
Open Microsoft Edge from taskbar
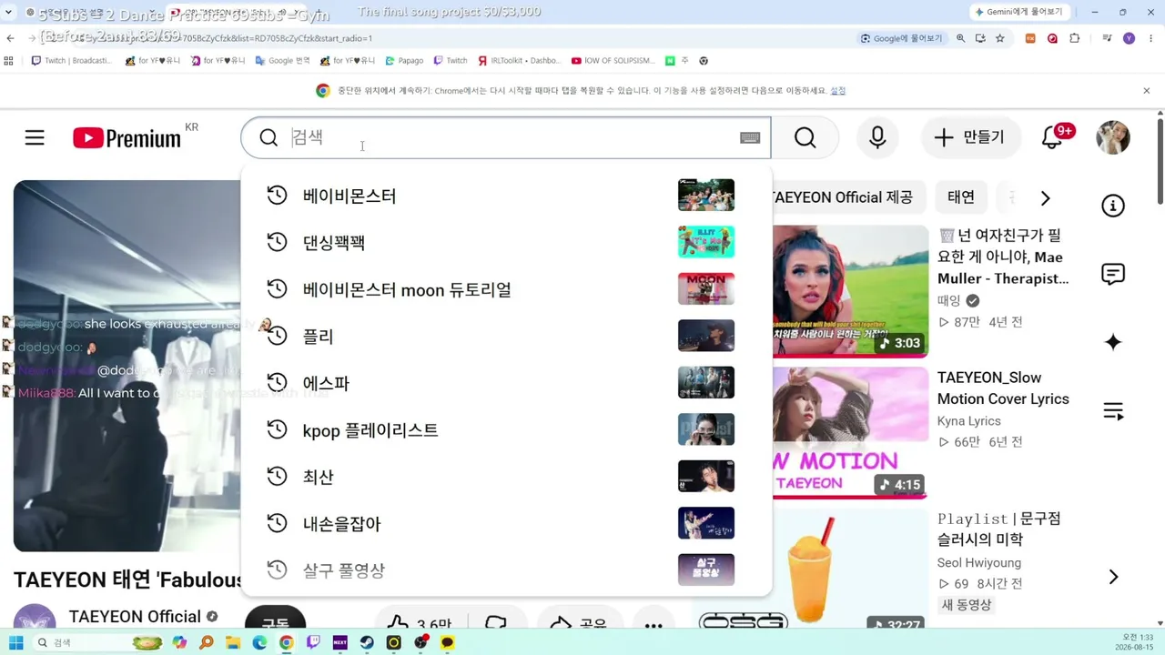pyautogui.click(x=259, y=642)
